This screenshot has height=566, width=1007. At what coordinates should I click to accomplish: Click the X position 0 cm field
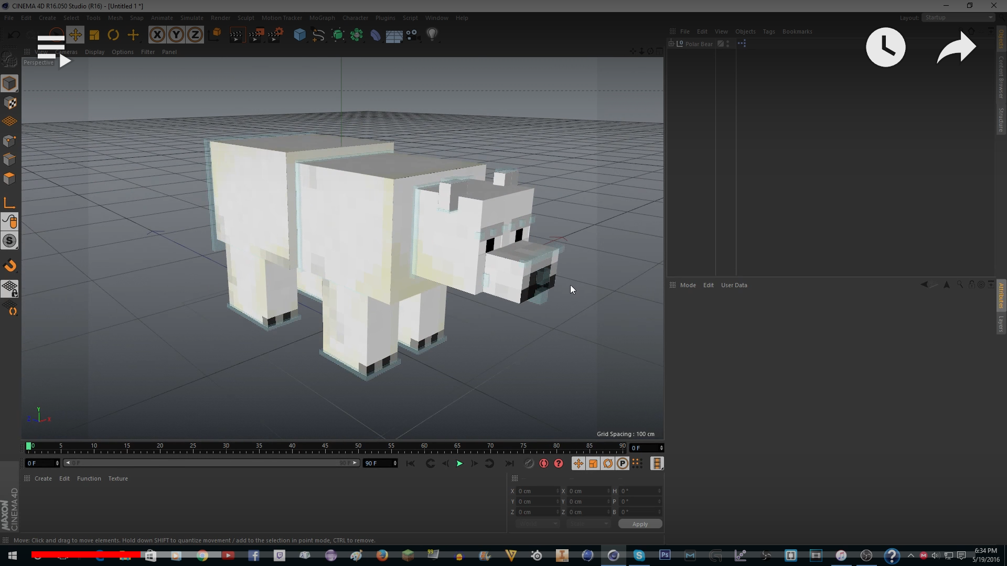click(x=538, y=491)
